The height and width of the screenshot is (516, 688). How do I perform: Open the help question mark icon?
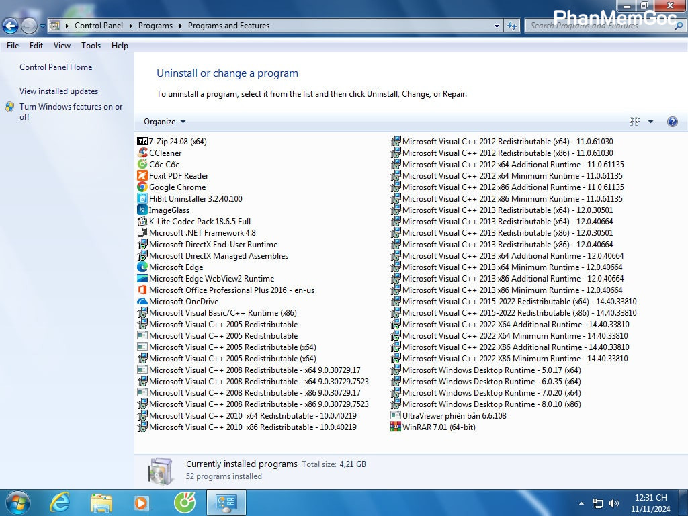(x=672, y=122)
